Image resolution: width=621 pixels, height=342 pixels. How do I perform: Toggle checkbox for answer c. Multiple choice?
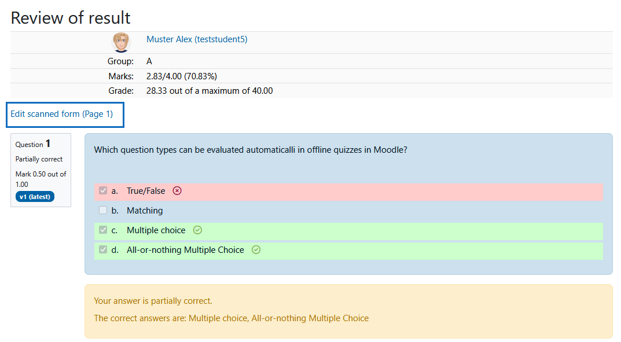[103, 230]
